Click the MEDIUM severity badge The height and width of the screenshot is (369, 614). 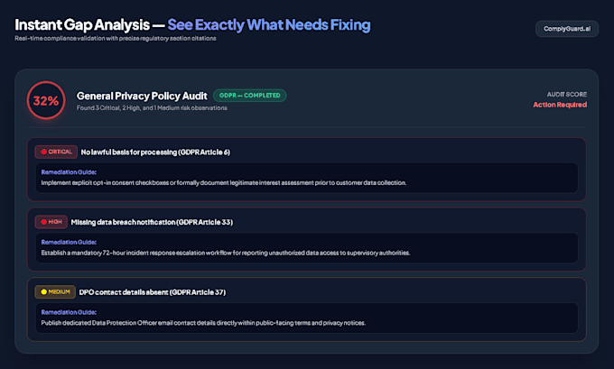click(55, 292)
